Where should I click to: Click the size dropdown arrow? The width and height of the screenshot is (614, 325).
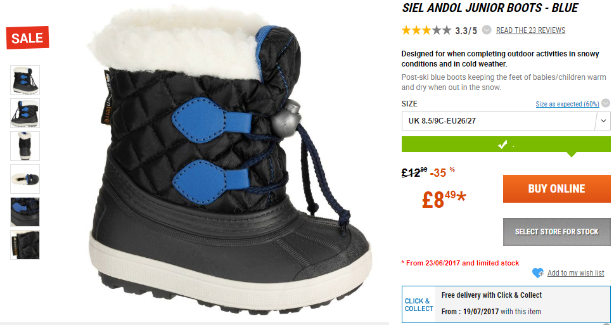click(603, 121)
